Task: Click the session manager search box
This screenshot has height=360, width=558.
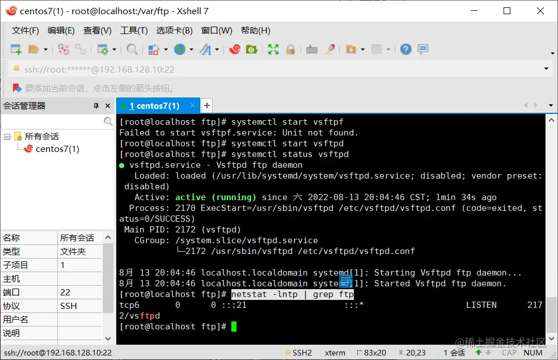Action: click(x=53, y=121)
